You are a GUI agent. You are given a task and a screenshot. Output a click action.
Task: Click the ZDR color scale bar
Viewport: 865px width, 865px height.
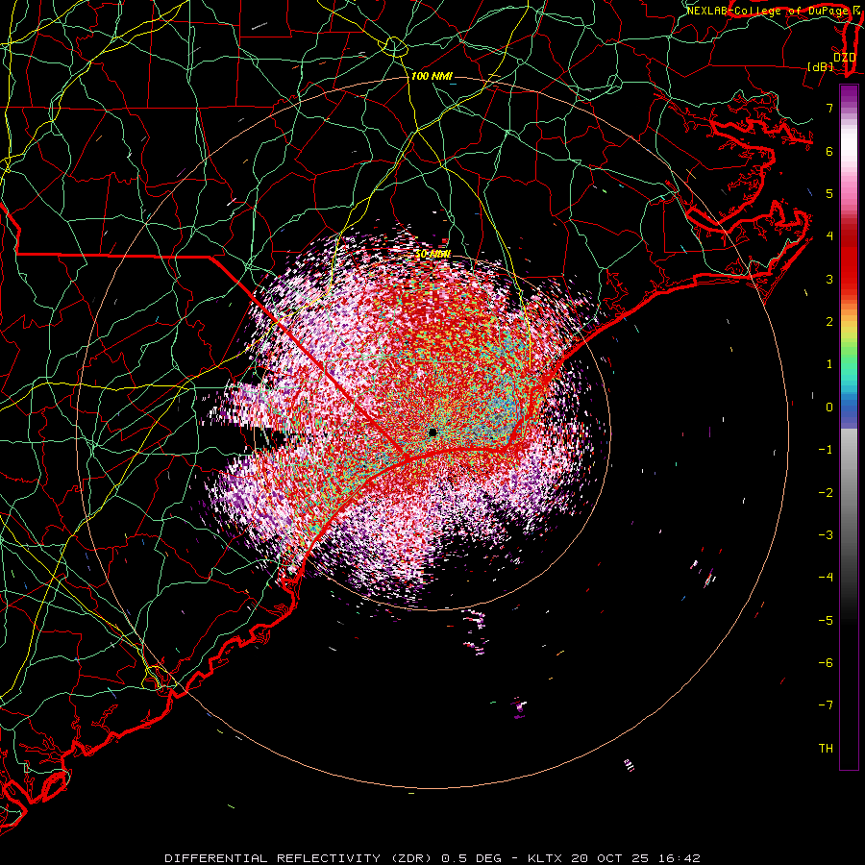click(x=849, y=427)
